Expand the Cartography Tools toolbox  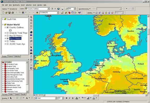tap(3, 68)
